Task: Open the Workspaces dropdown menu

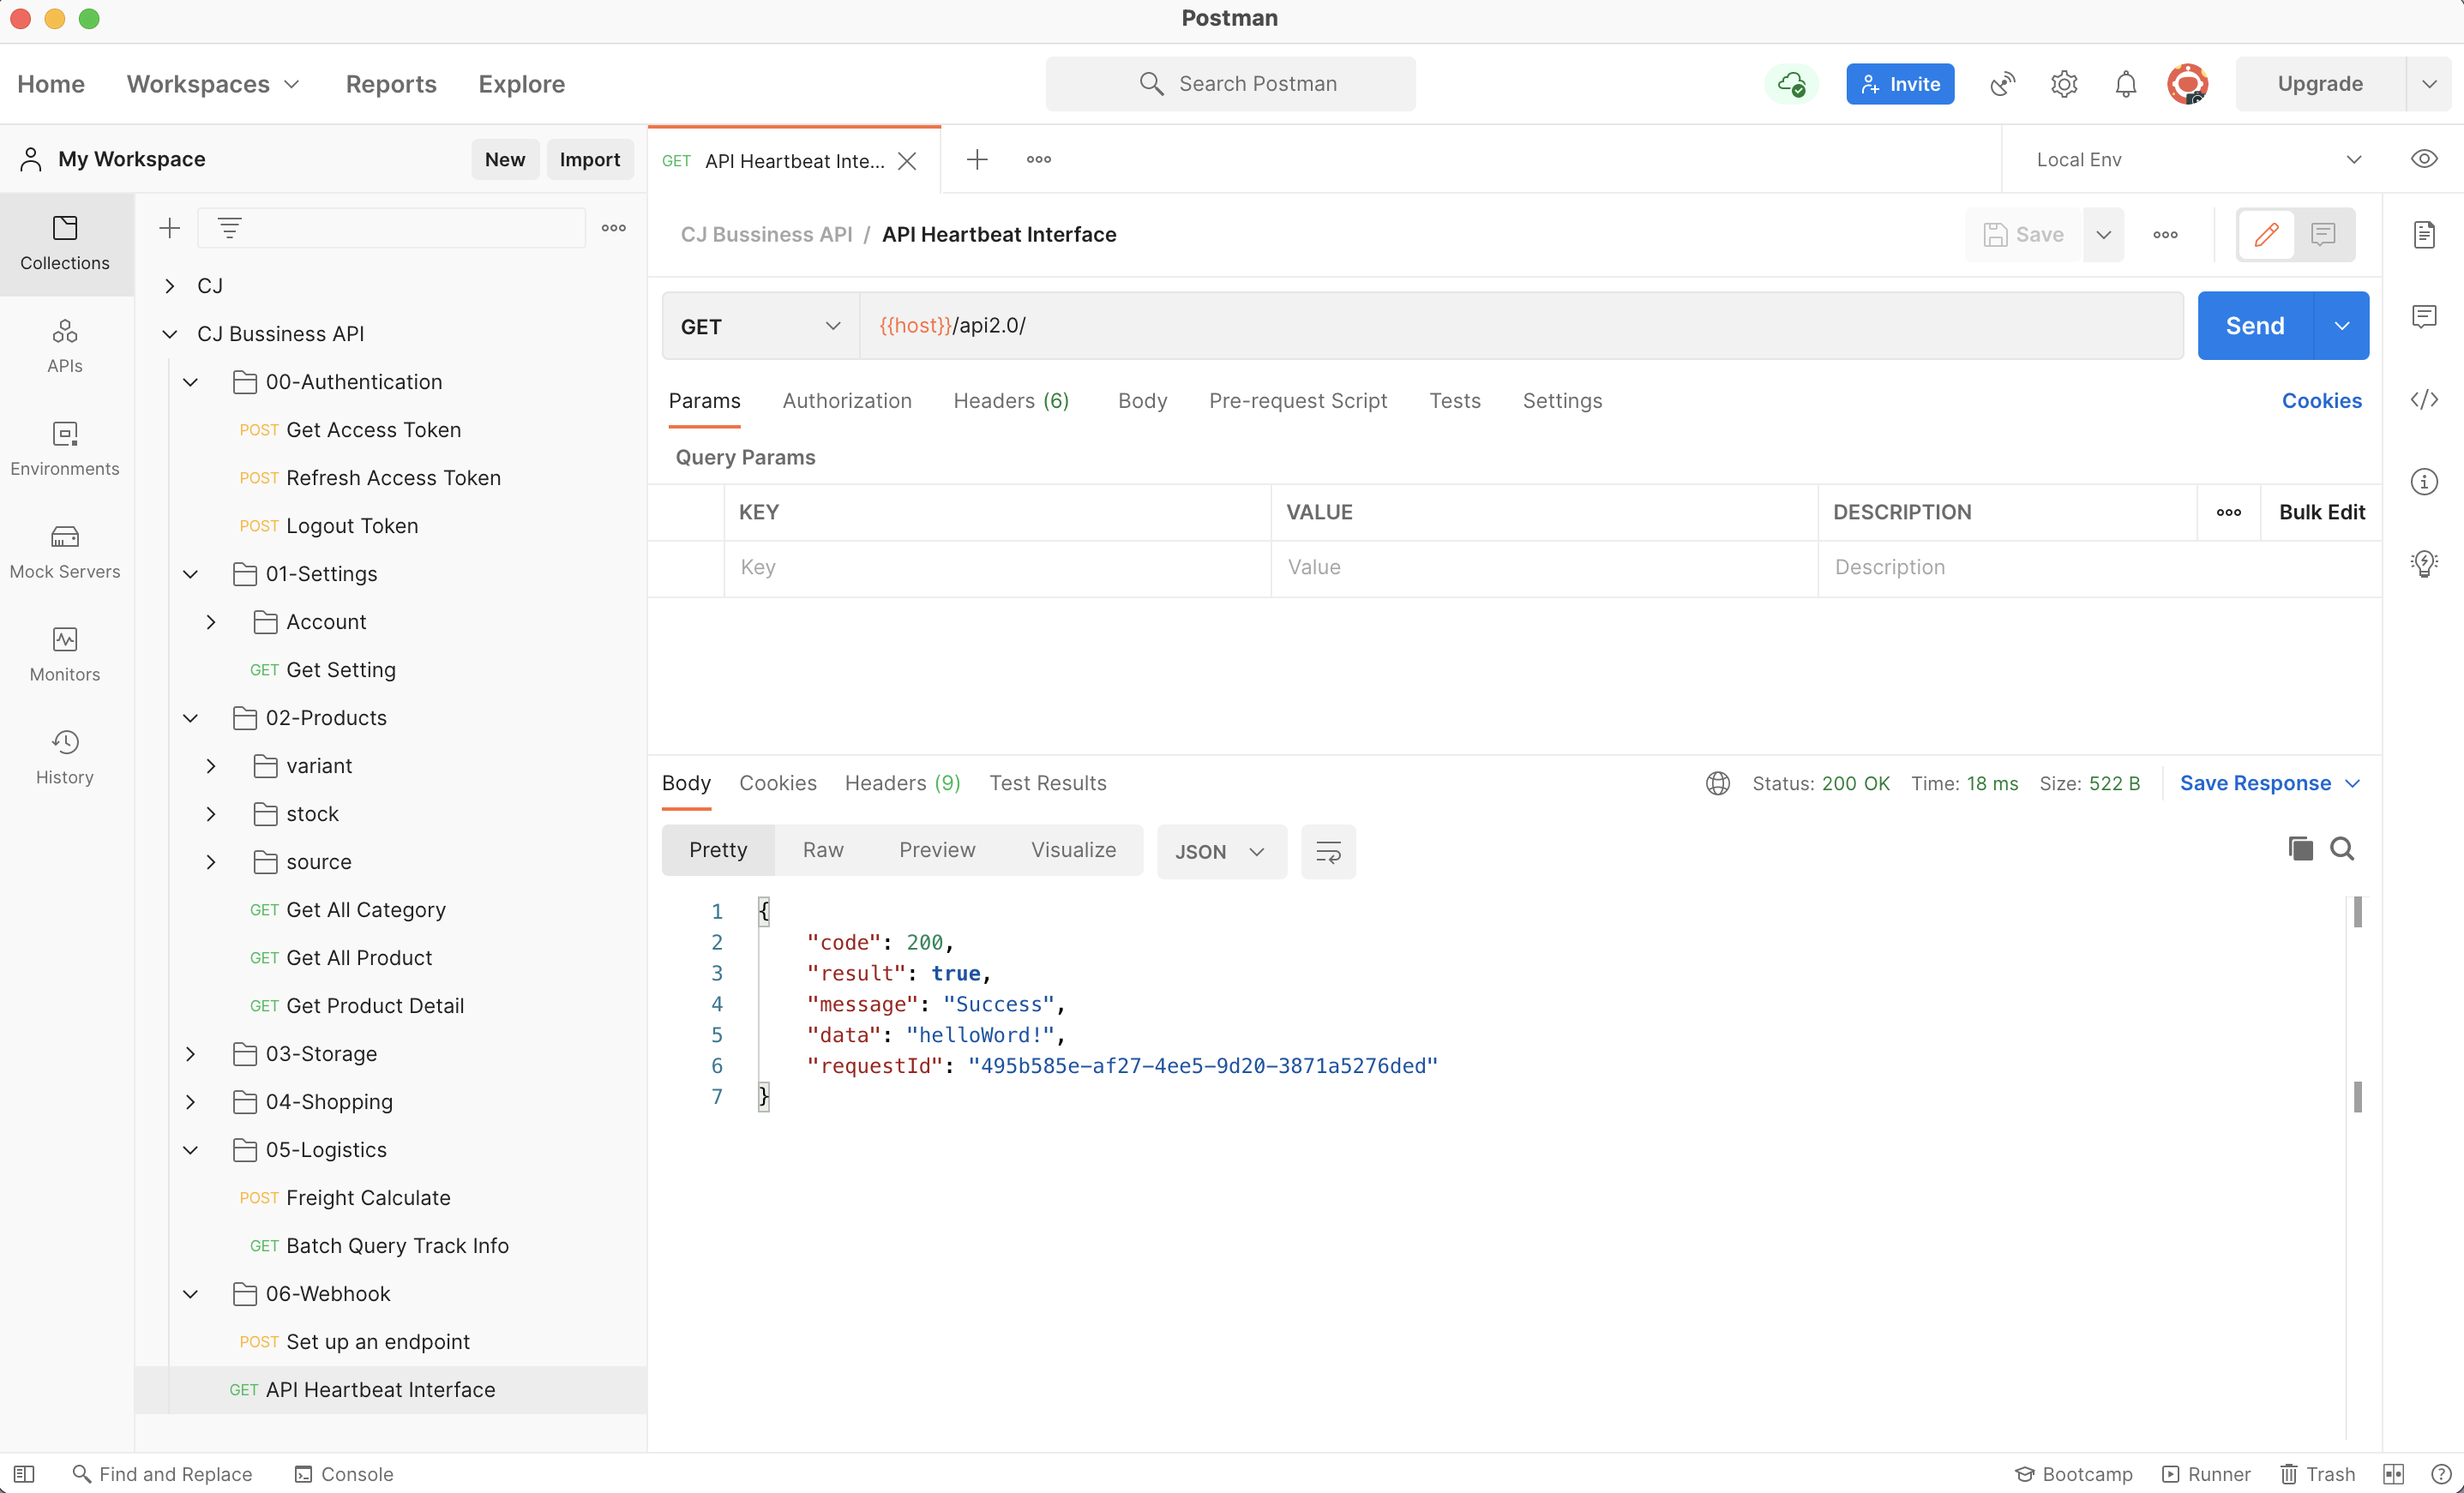Action: coord(213,84)
